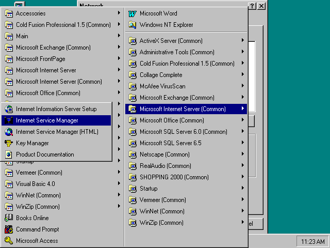Viewport: 330px width, 248px height.
Task: Choose Key Manager from submenu
Action: pyautogui.click(x=56, y=143)
